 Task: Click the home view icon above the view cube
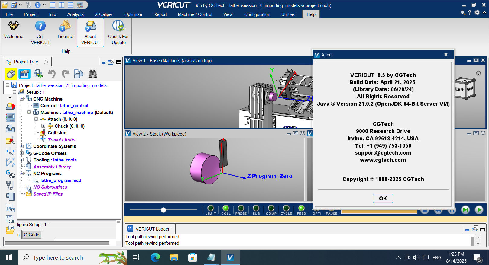point(478,73)
